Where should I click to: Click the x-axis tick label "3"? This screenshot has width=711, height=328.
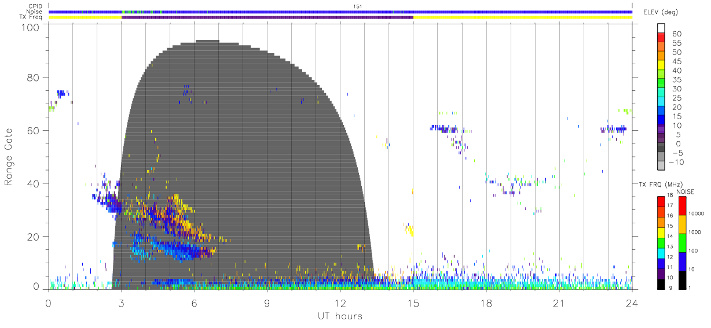[x=121, y=303]
